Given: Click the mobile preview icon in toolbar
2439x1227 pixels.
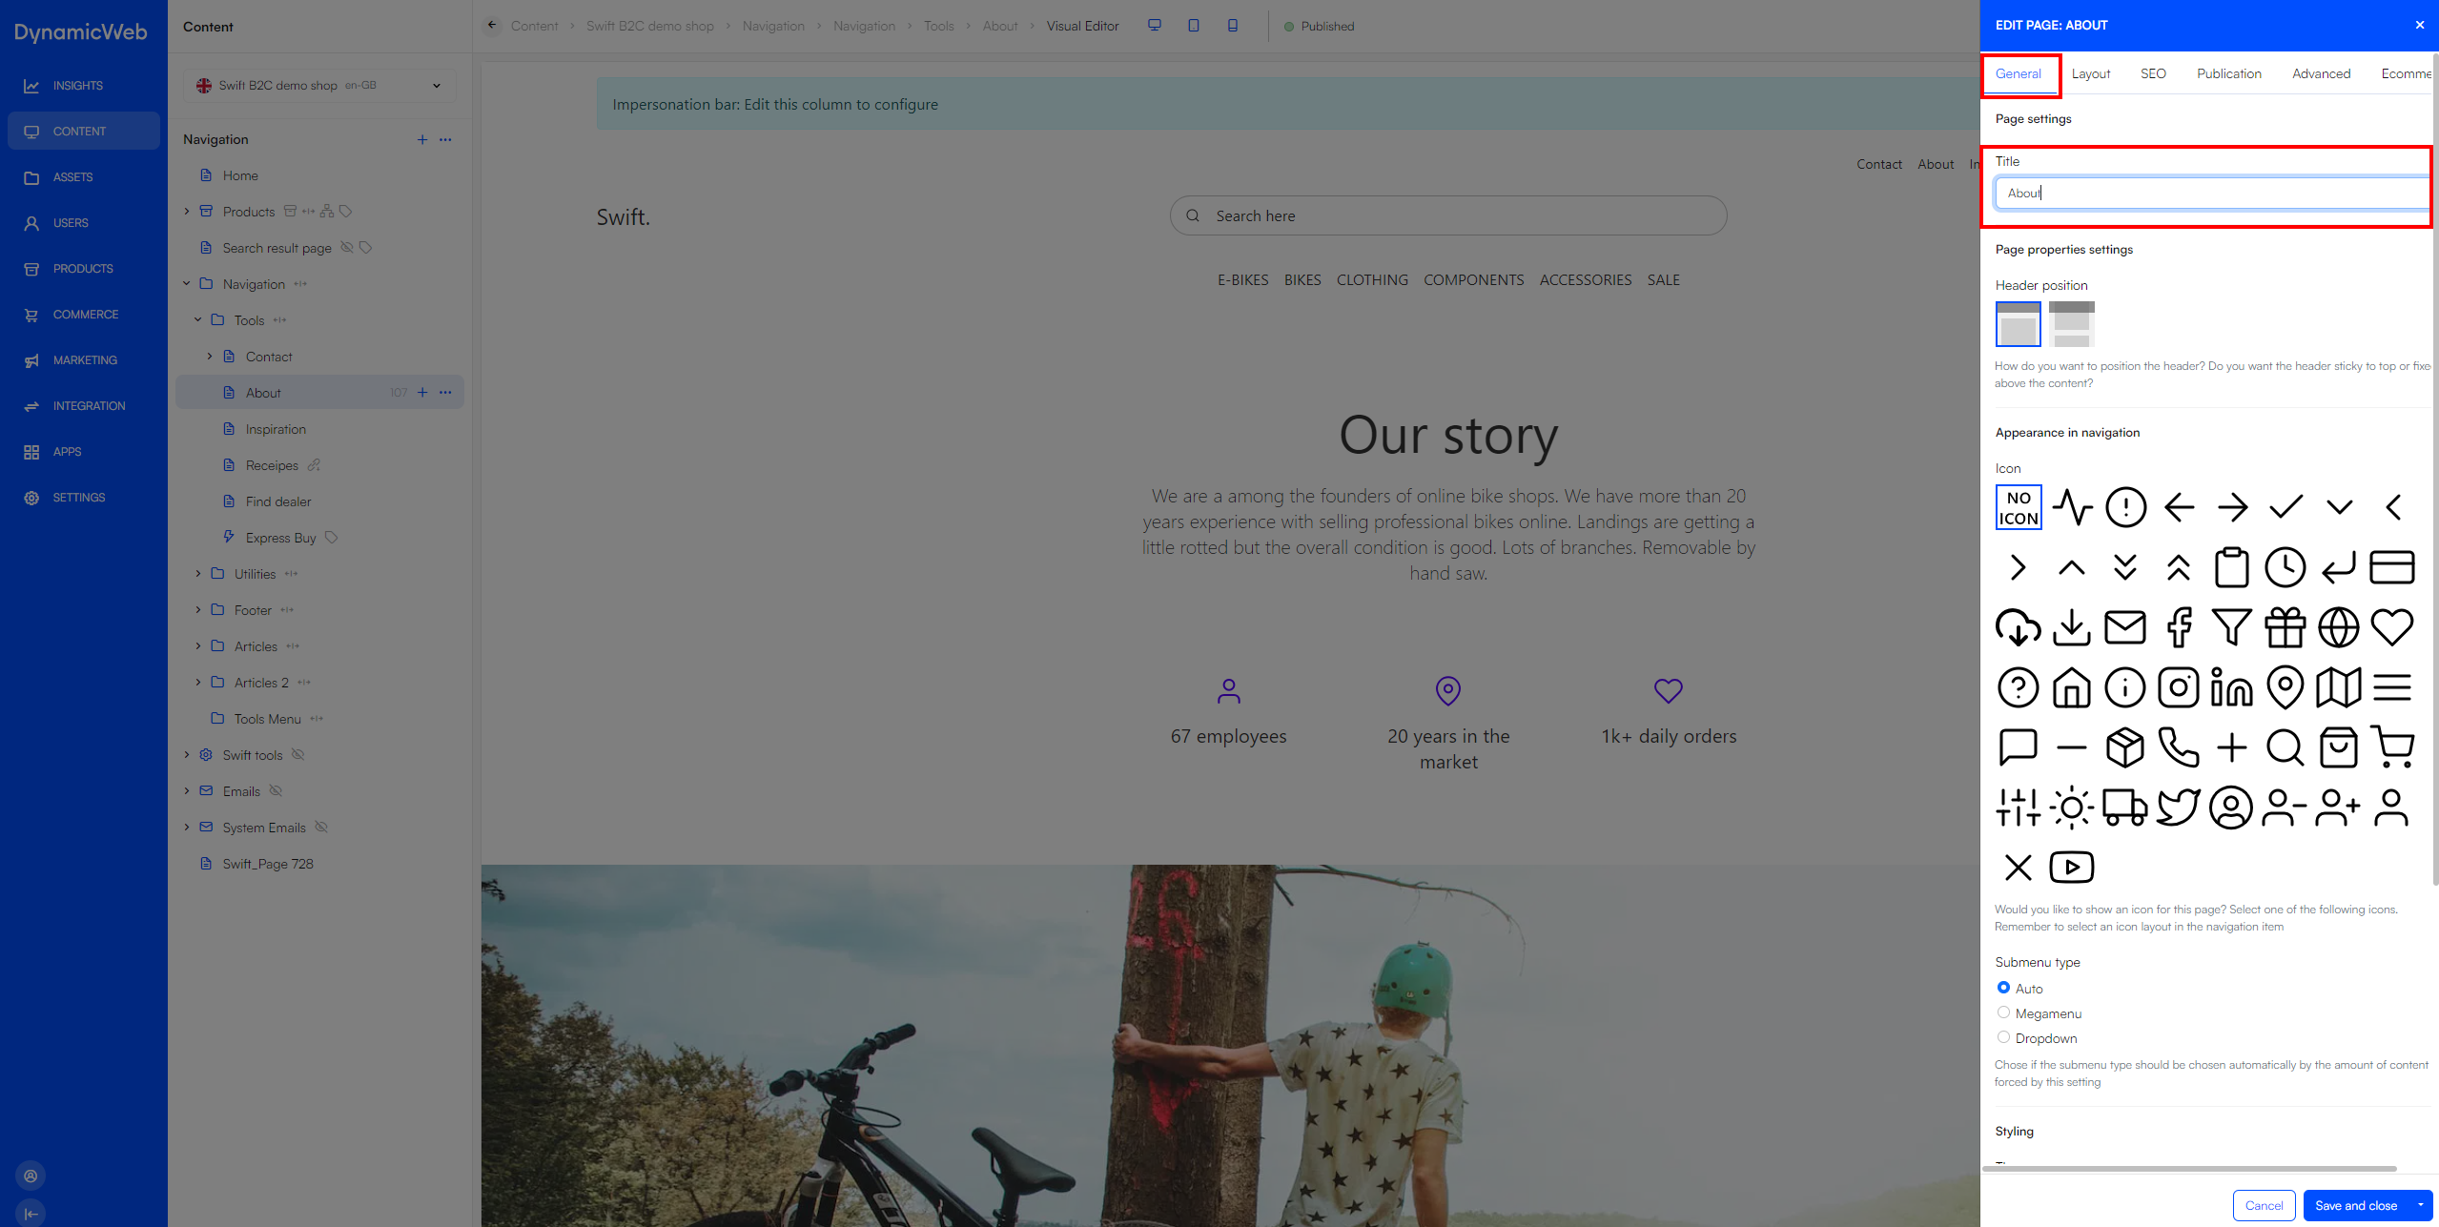Looking at the screenshot, I should coord(1232,26).
